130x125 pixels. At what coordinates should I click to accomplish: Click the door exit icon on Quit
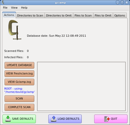tap(107, 119)
